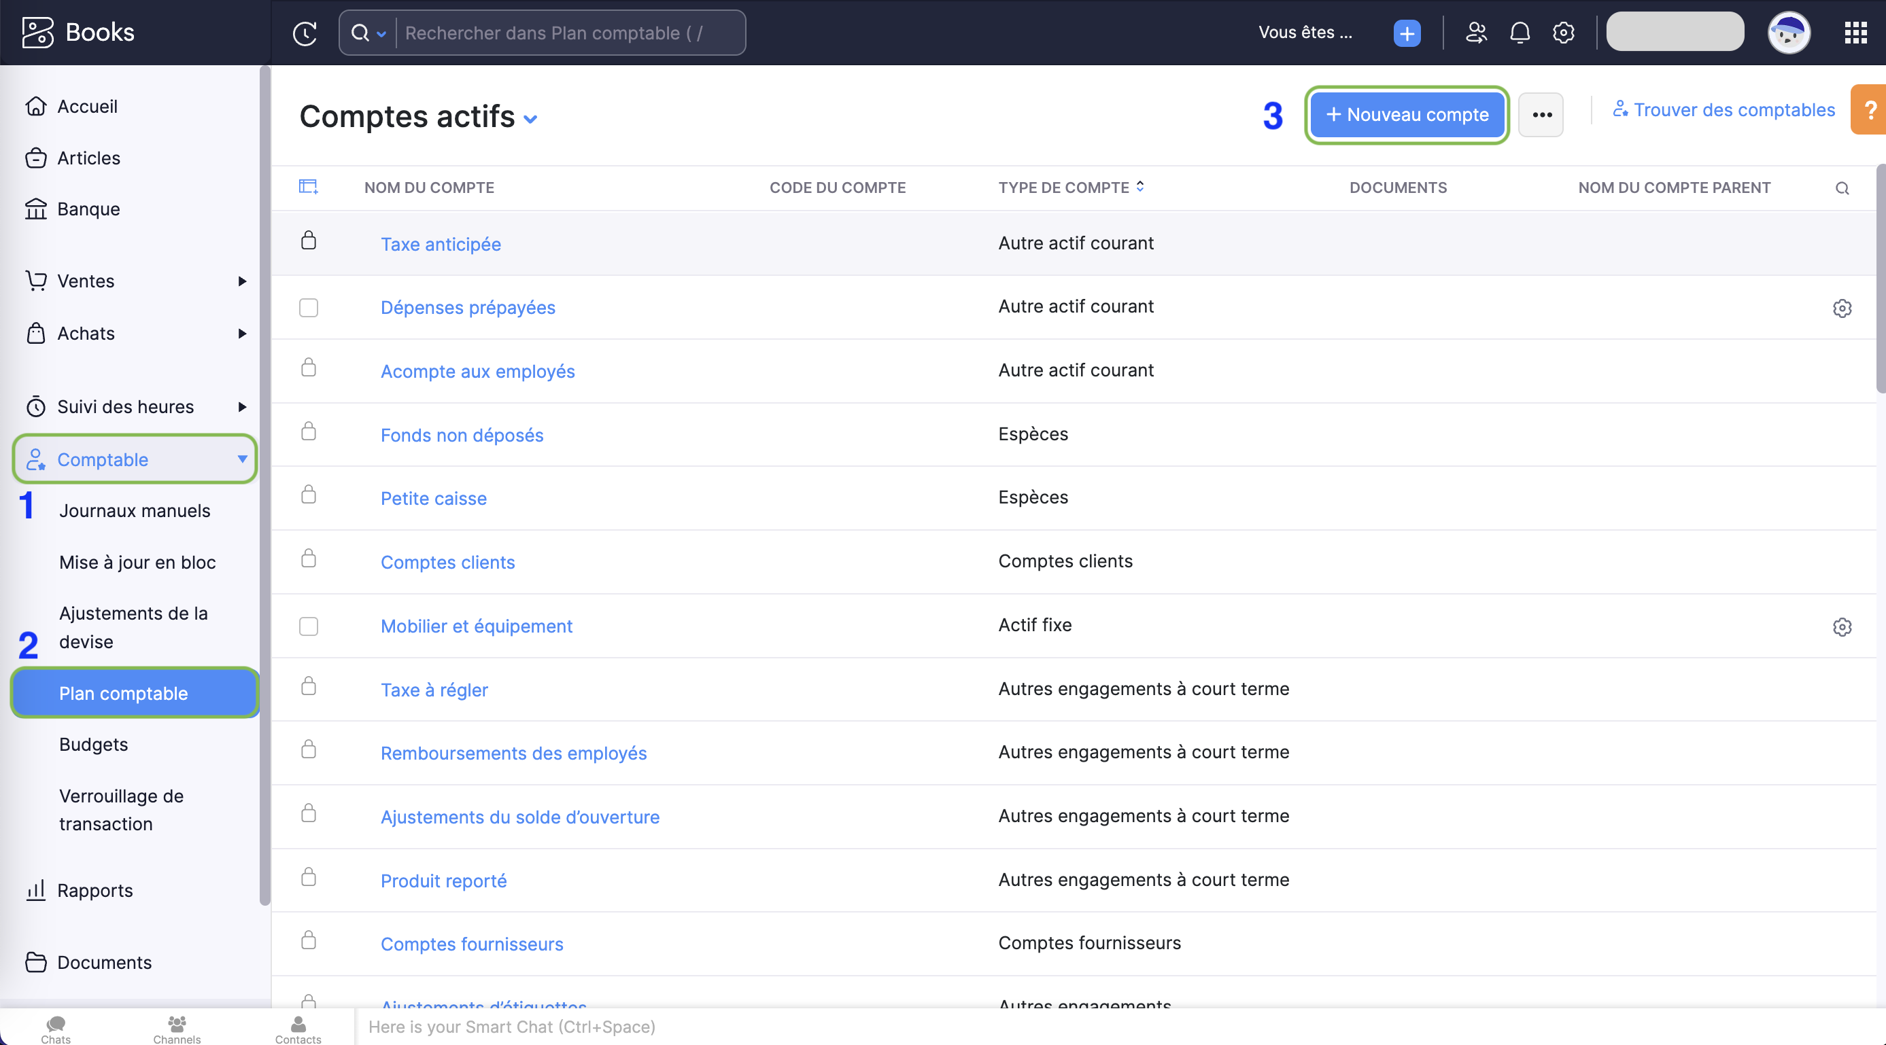This screenshot has width=1886, height=1045.
Task: Expand the Achats sidebar menu
Action: [241, 334]
